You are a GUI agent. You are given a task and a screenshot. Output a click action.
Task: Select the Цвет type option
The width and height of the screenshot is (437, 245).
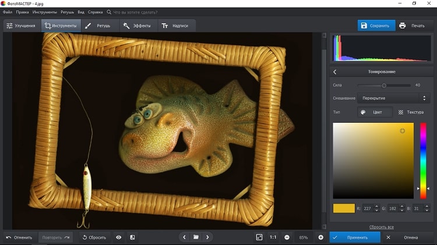pyautogui.click(x=374, y=112)
